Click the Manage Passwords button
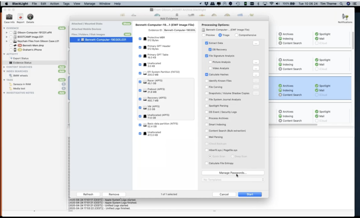 point(233,173)
